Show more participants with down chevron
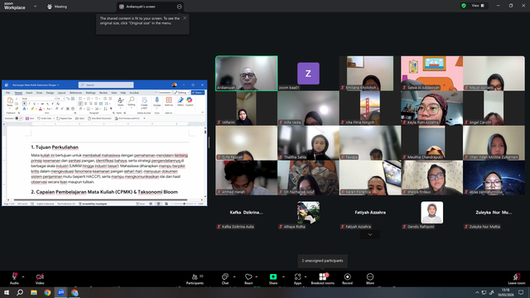The height and width of the screenshot is (298, 530). coord(370,234)
